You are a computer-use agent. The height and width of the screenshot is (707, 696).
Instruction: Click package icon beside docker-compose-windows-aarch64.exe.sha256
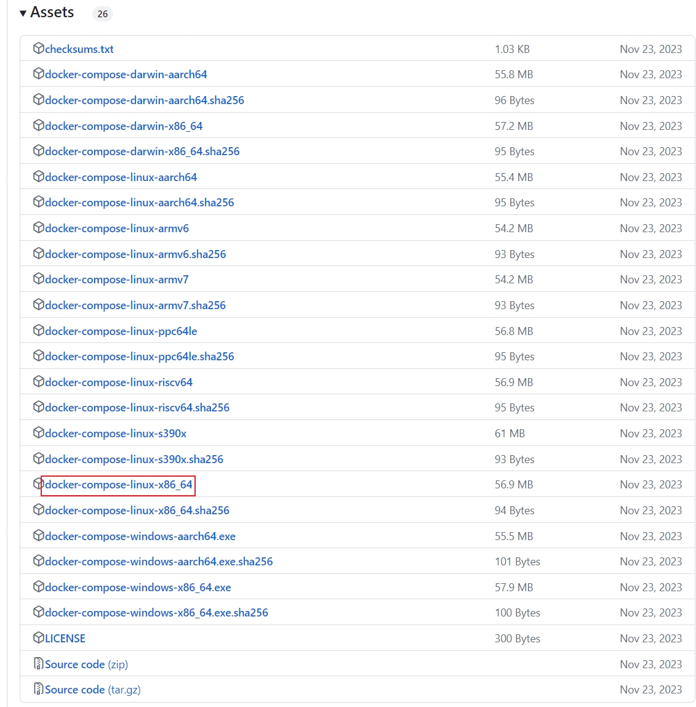(x=38, y=560)
